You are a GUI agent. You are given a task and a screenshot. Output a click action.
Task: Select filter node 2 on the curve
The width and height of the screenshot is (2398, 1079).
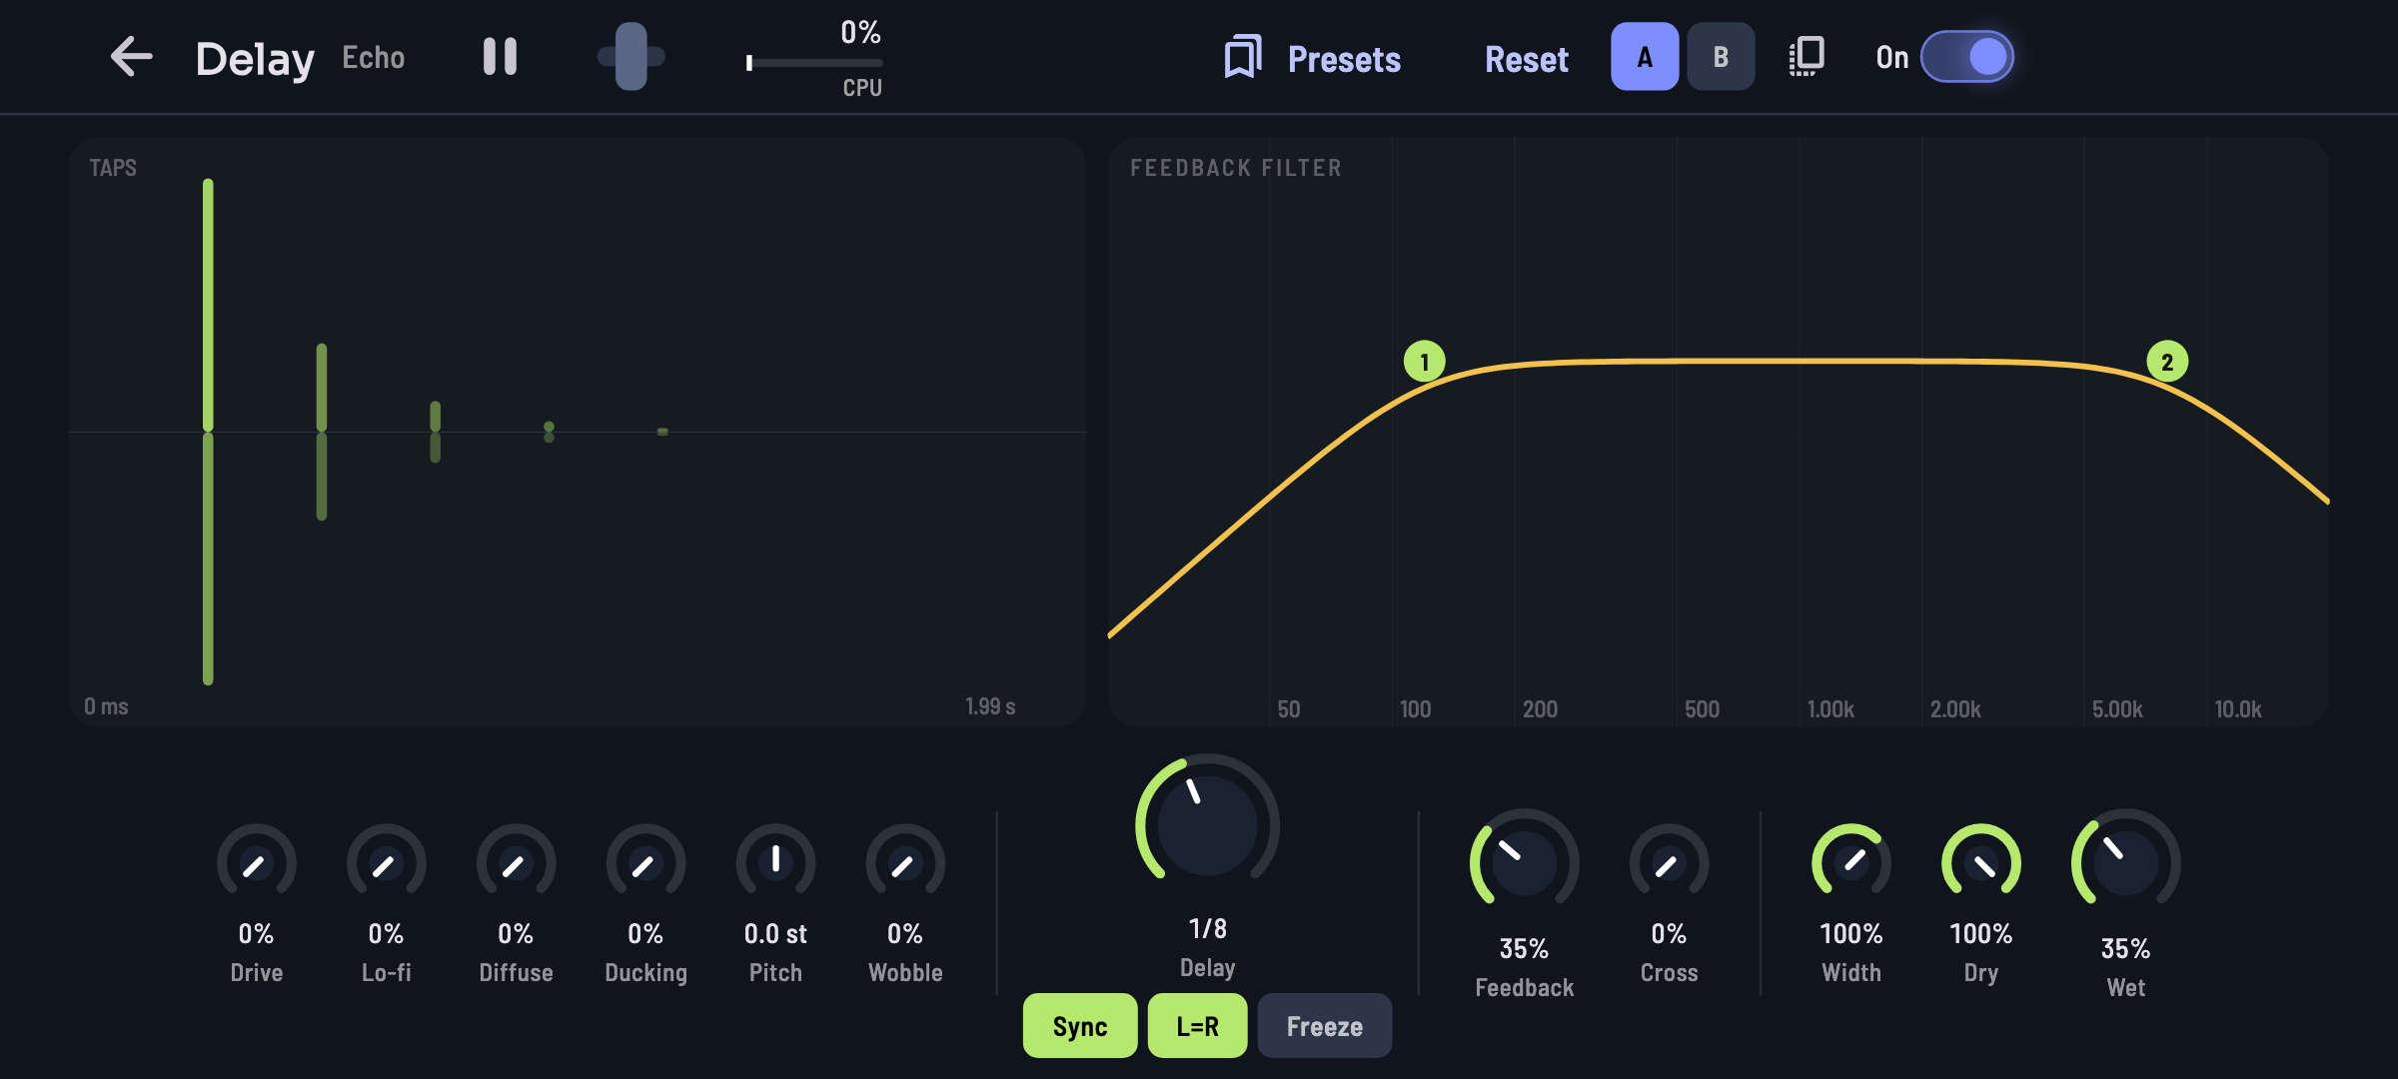coord(2167,362)
